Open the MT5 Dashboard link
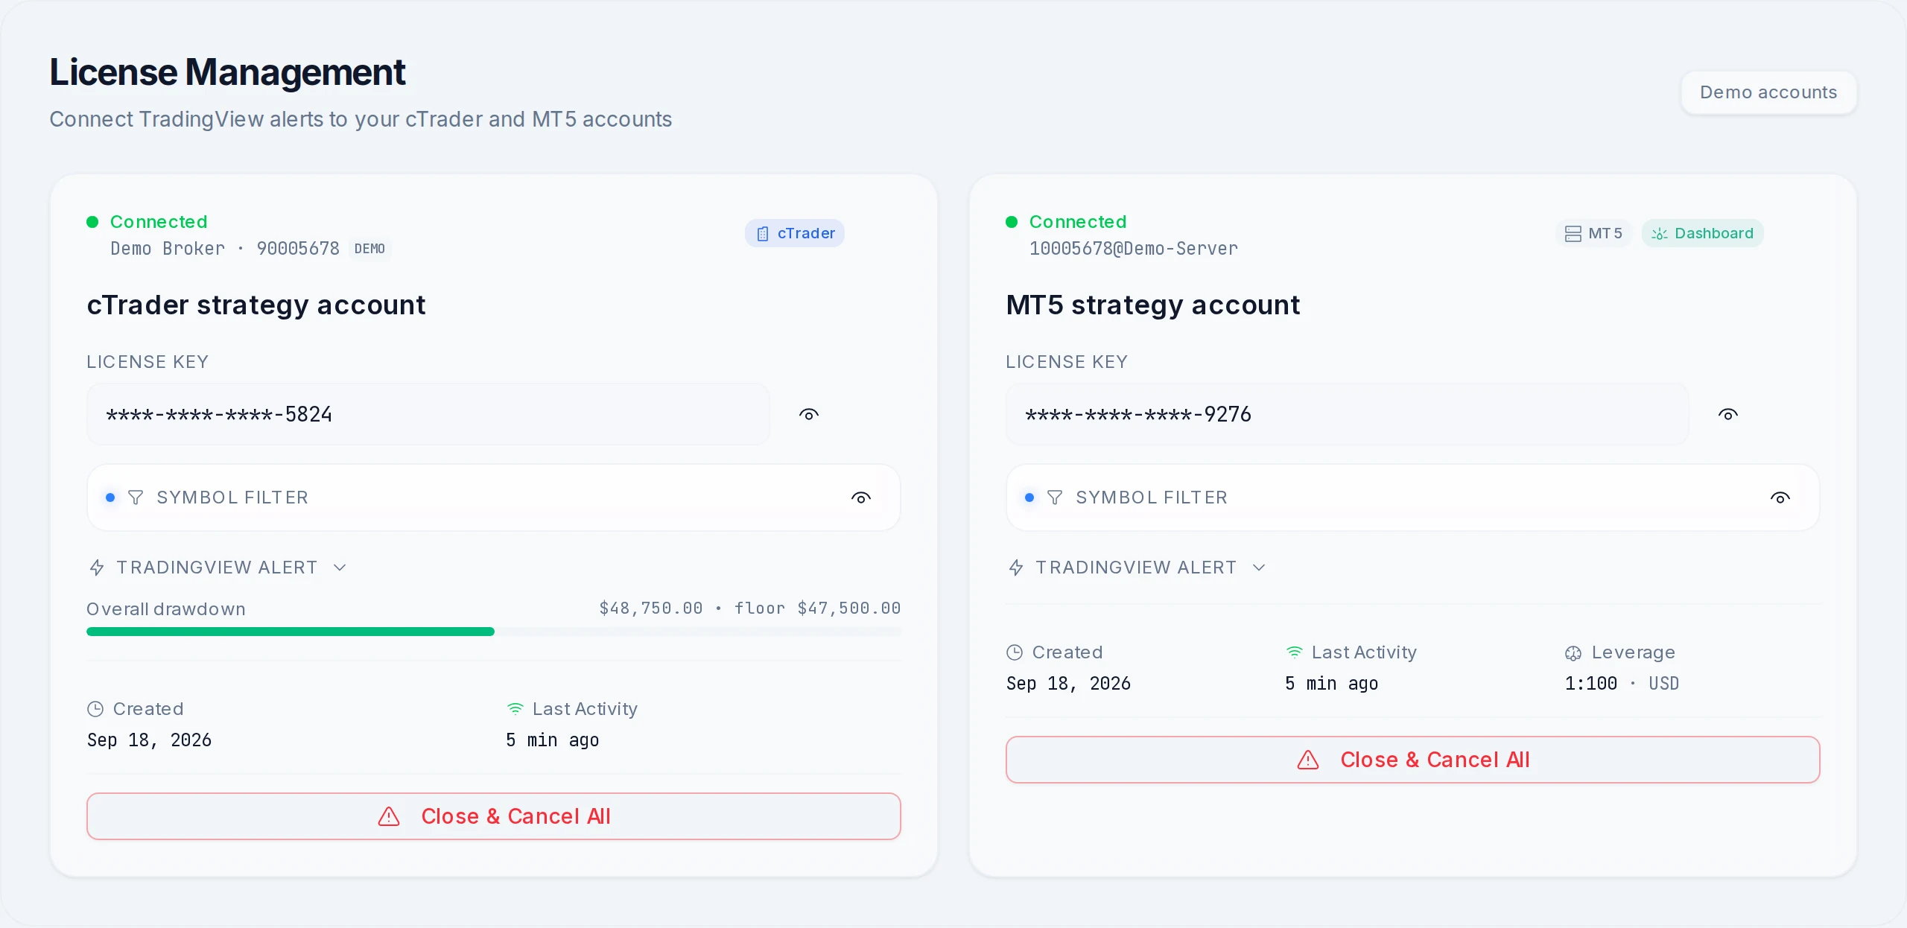 coord(1703,233)
